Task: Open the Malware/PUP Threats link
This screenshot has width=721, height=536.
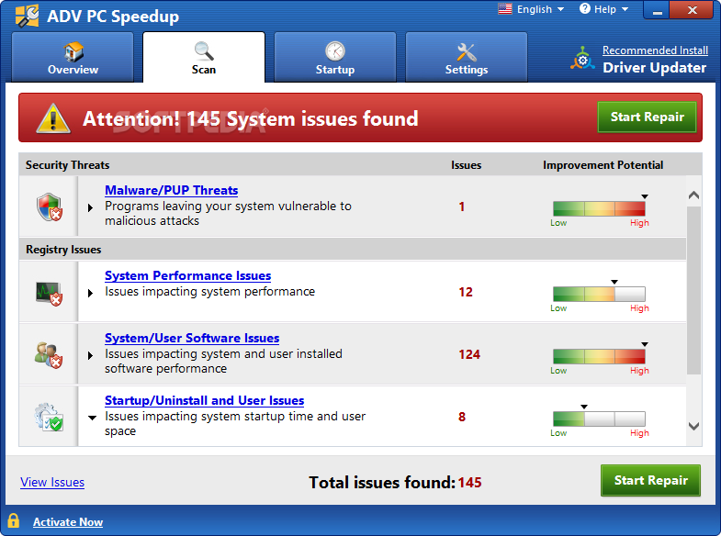Action: point(172,190)
